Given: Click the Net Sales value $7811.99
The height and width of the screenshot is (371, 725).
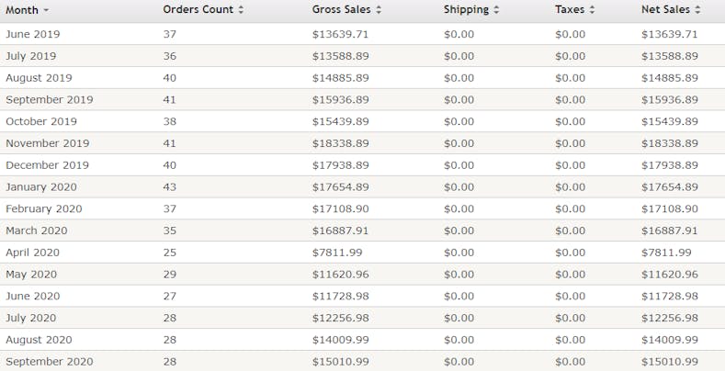Looking at the screenshot, I should point(666,253).
